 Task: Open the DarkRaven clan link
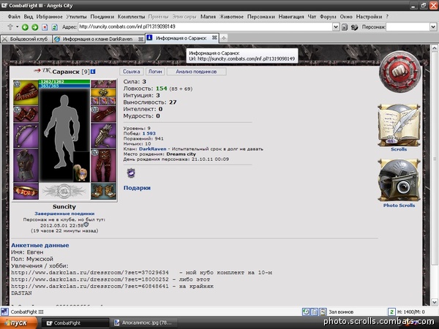click(x=153, y=149)
